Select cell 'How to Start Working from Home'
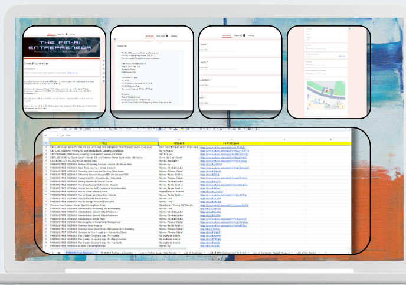The image size is (406, 285). (104, 205)
